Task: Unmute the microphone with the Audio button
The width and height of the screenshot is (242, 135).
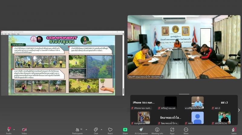Action: point(9,130)
